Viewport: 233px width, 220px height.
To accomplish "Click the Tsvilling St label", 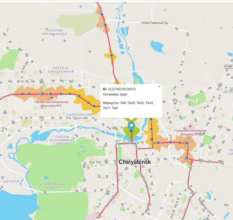I will 146,183.
